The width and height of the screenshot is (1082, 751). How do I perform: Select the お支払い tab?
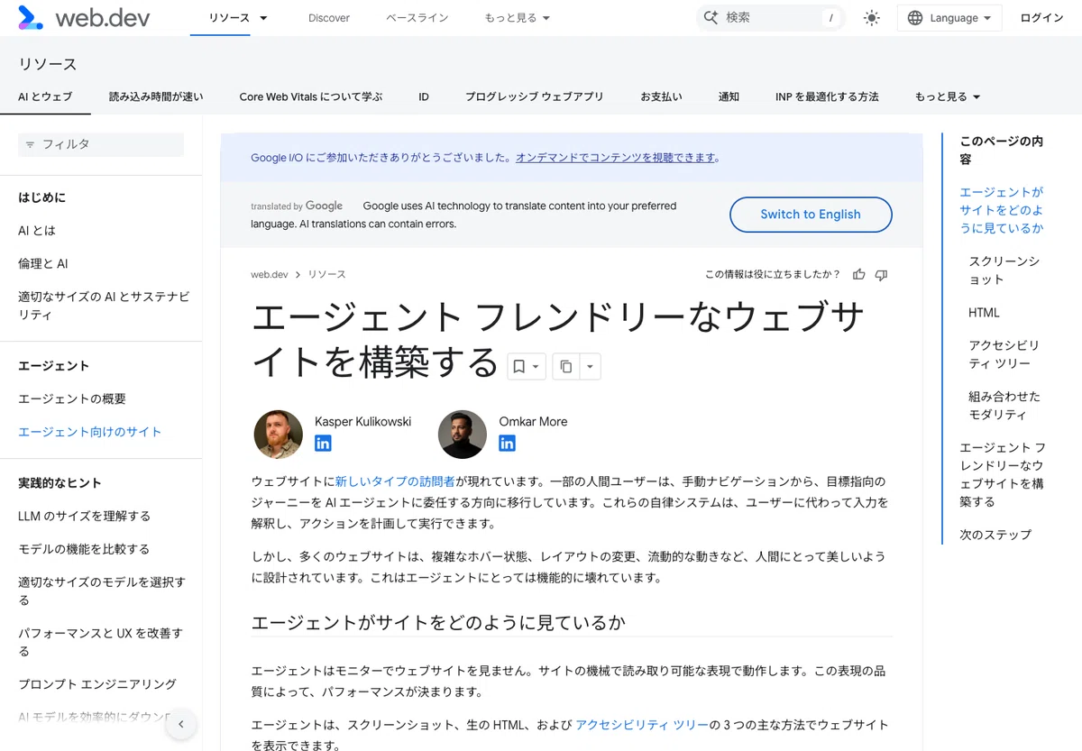coord(661,96)
